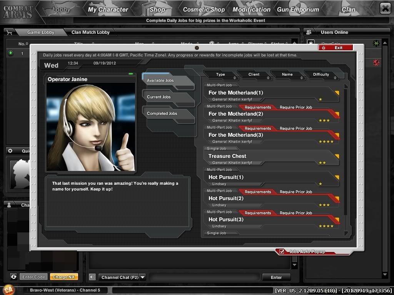
Task: Click the chat panel person icon
Action: point(9,205)
